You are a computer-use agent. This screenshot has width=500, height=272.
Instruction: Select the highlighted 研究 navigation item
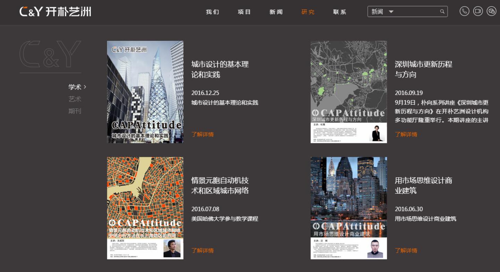[307, 12]
